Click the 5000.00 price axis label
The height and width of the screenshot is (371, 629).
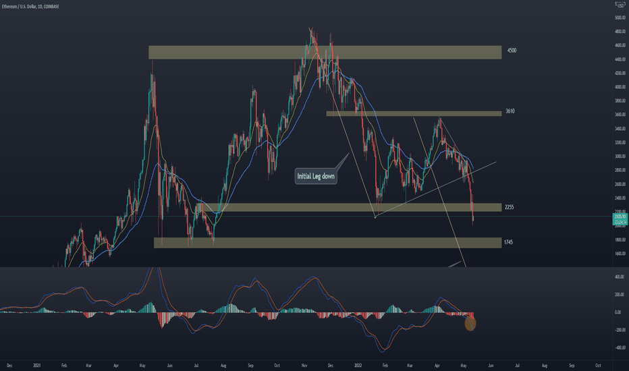pyautogui.click(x=620, y=18)
